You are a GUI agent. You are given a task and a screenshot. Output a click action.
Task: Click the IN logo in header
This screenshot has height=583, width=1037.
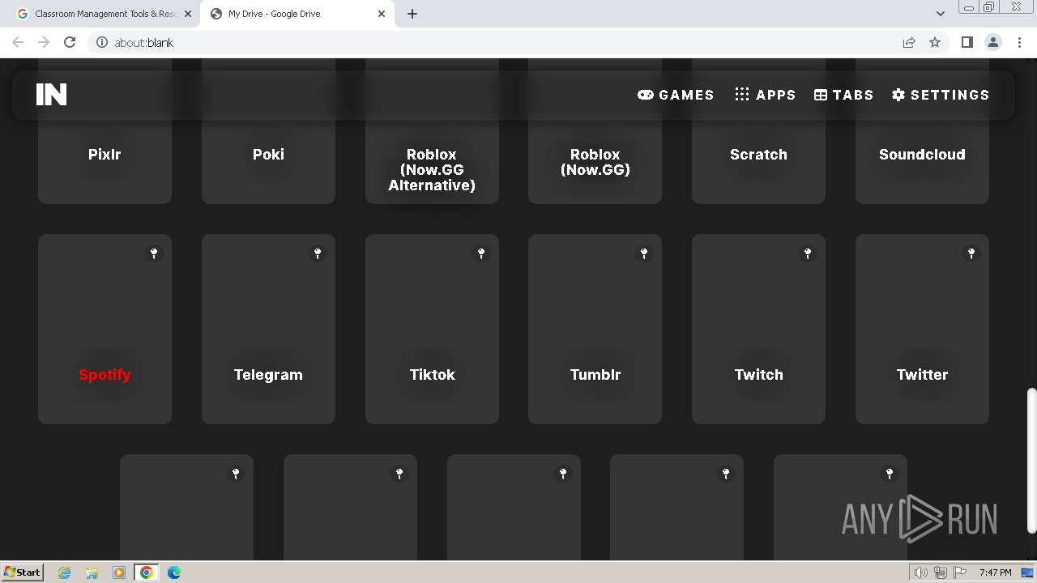[x=51, y=95]
